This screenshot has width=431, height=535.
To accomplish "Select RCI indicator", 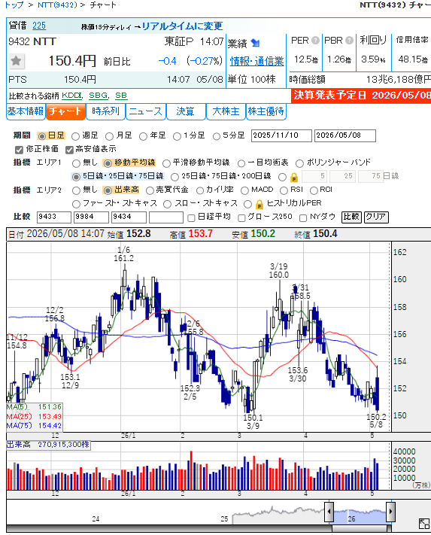I will (314, 190).
